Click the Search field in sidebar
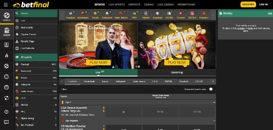 click(x=36, y=13)
